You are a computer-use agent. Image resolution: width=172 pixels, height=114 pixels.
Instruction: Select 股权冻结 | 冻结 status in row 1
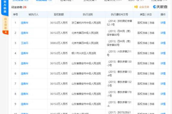pyautogui.click(x=146, y=23)
